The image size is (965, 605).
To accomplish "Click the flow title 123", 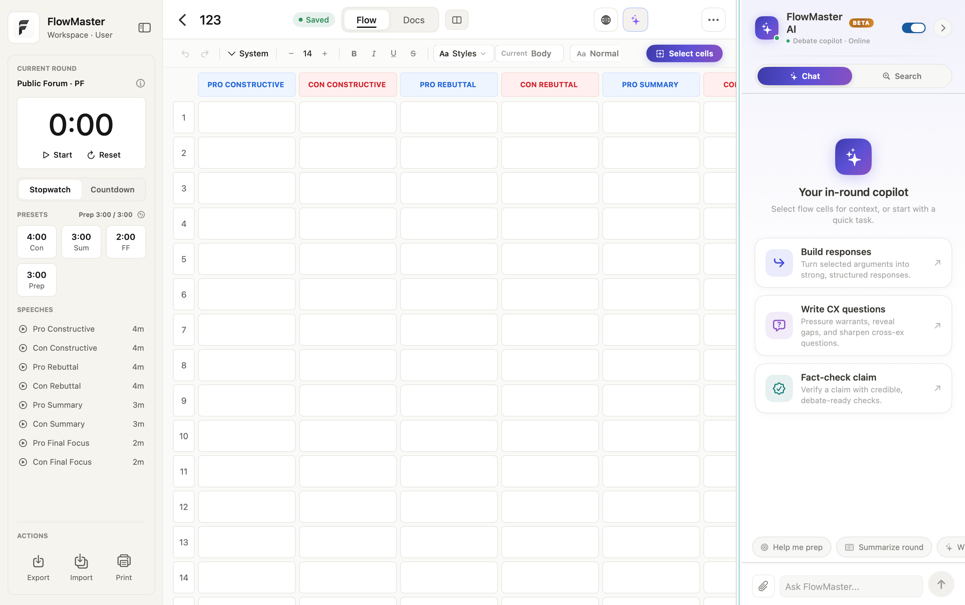I will point(210,20).
